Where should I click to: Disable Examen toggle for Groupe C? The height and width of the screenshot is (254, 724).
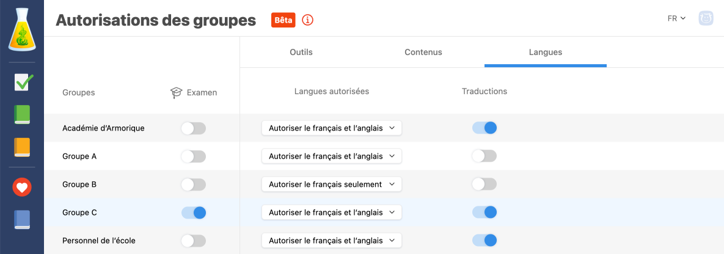(194, 212)
